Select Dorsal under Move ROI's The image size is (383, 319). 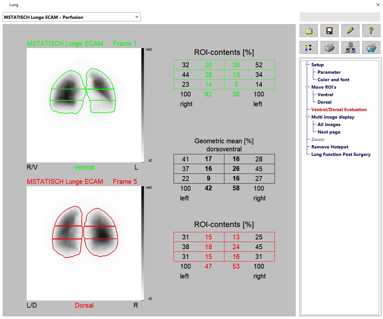tap(324, 102)
